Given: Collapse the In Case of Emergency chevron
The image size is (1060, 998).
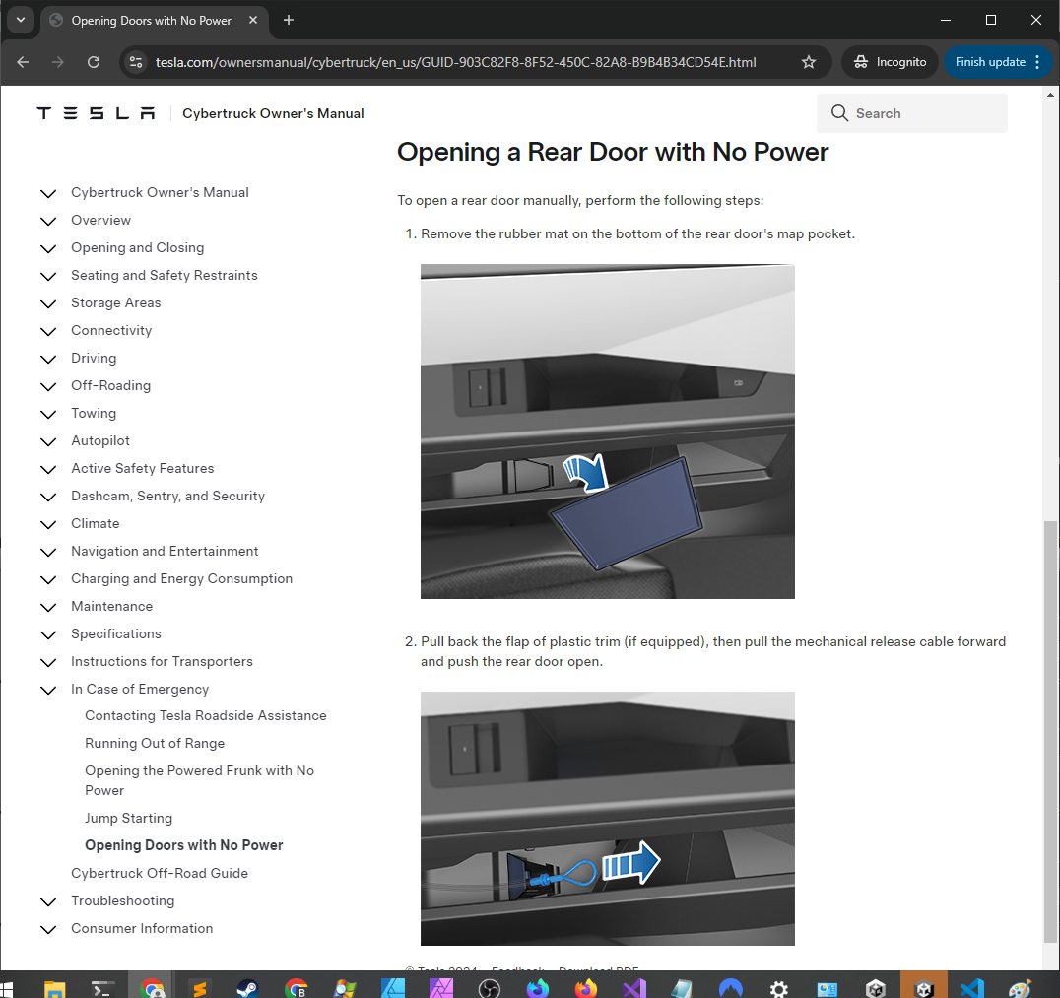Looking at the screenshot, I should point(48,690).
